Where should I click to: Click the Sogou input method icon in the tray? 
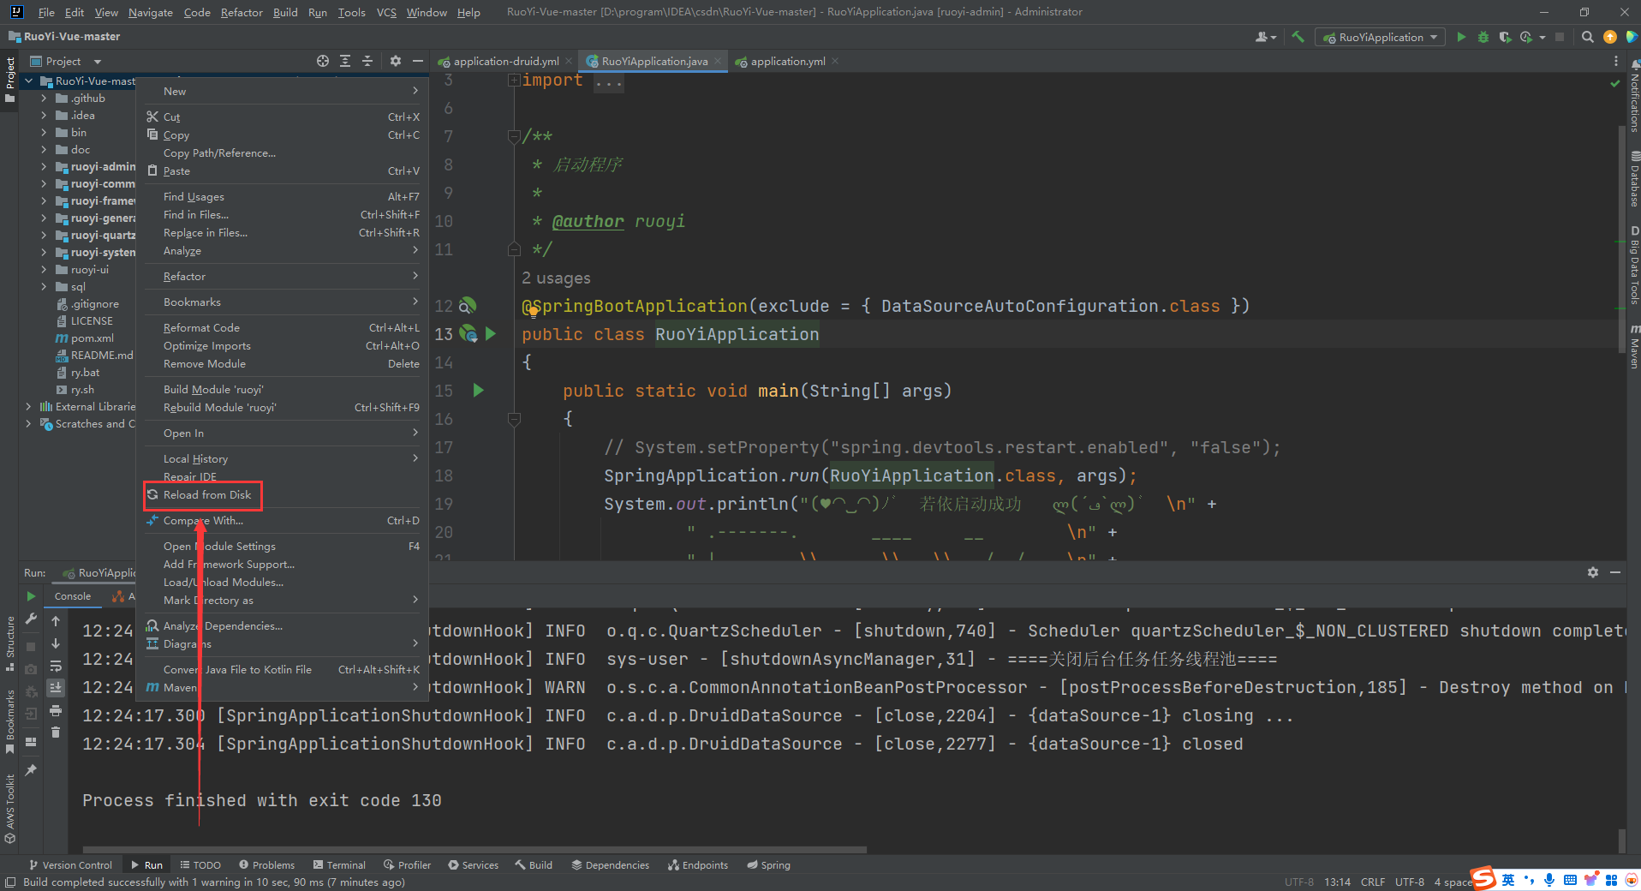point(1484,878)
